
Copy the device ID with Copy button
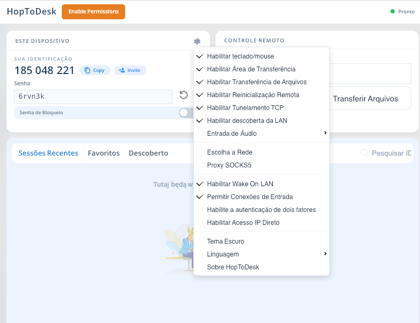pos(95,70)
